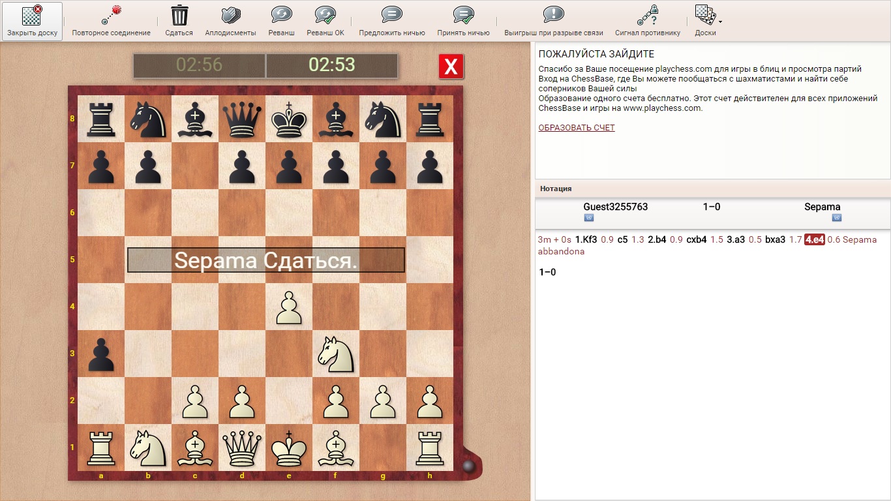Click the Нотация panel tab
Viewport: 891px width, 501px height.
tap(556, 189)
